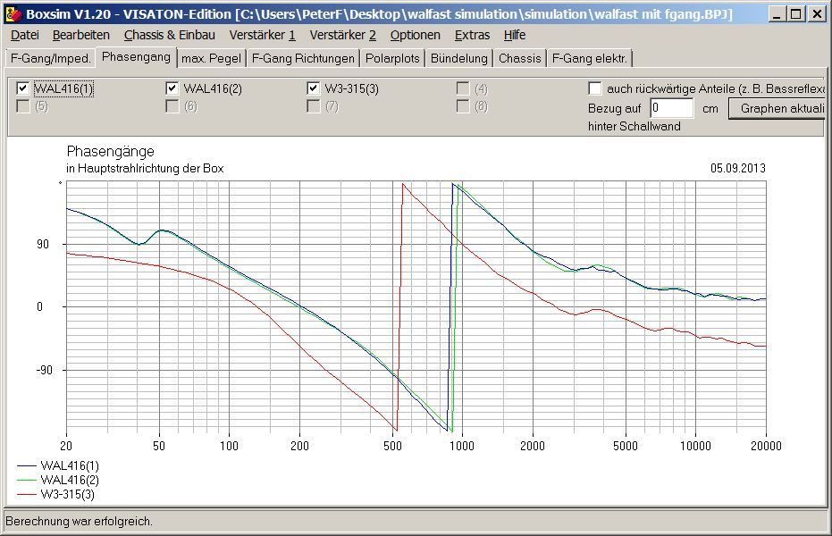Open the Chassis & Einbau menu
Viewport: 832px width, 536px height.
click(x=170, y=35)
